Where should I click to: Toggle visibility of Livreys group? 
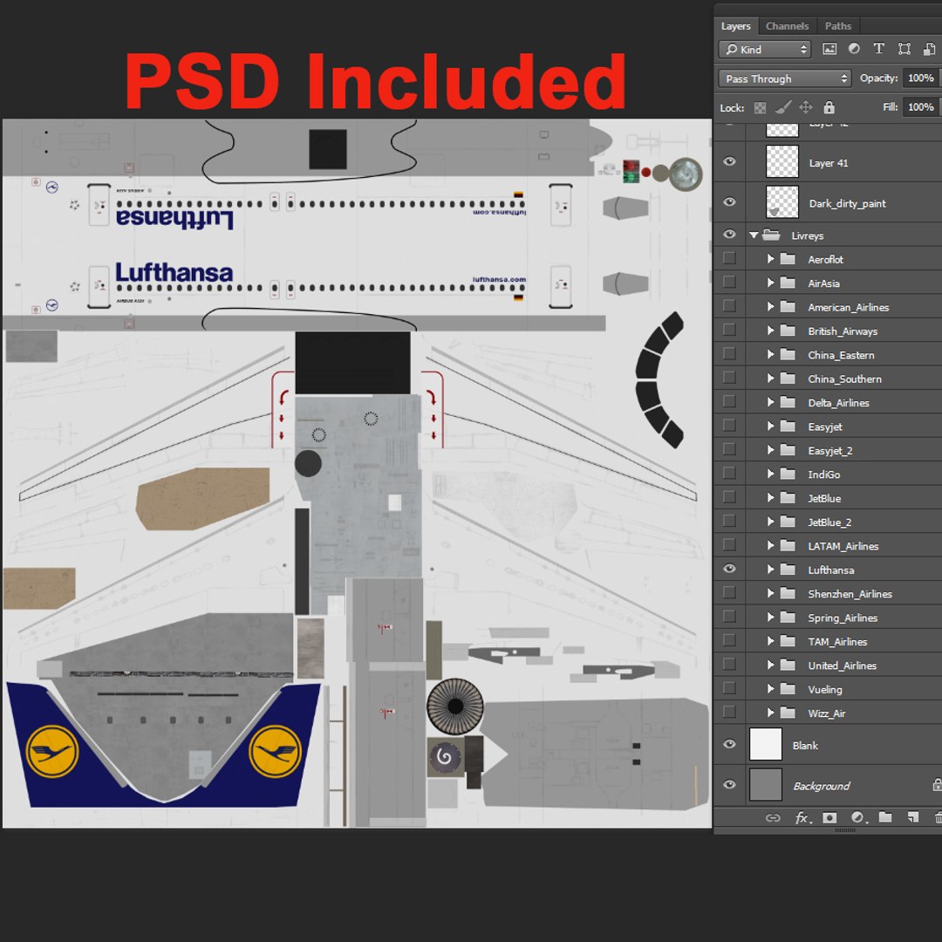[729, 235]
